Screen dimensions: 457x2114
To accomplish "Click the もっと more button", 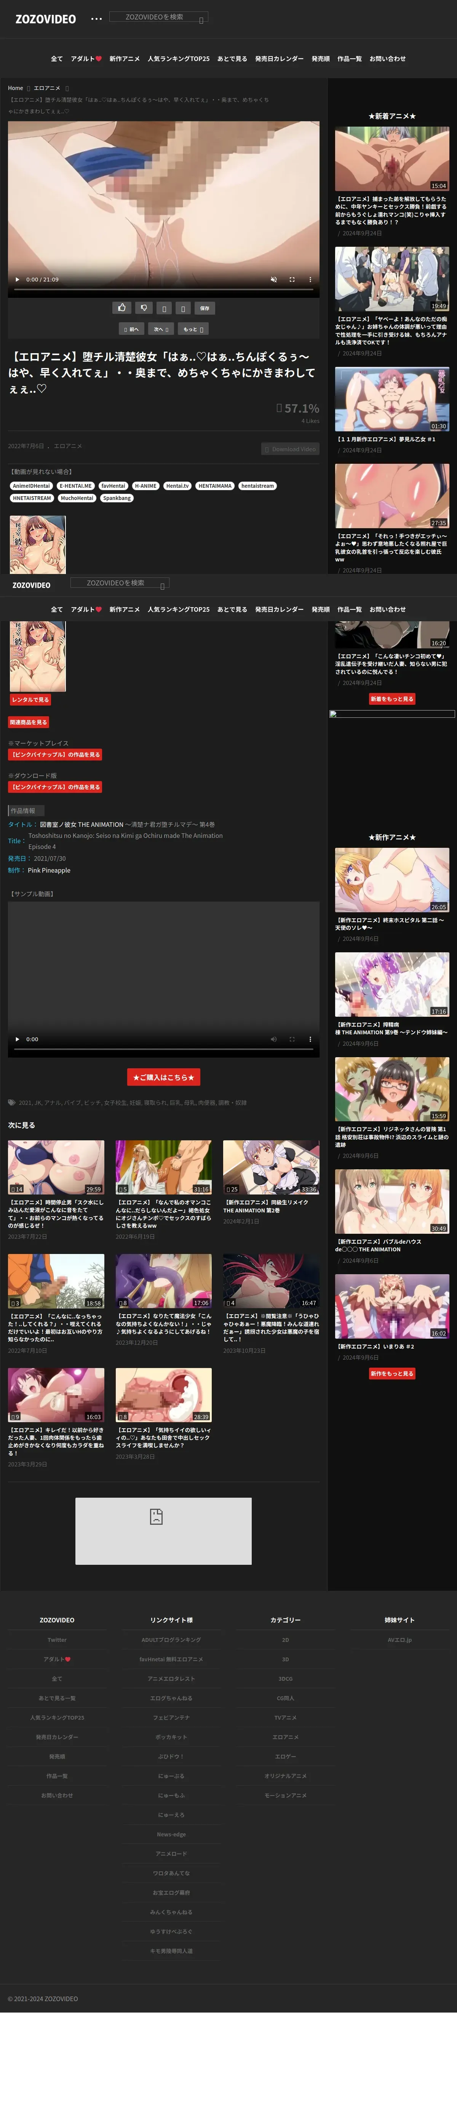I will click(x=193, y=329).
